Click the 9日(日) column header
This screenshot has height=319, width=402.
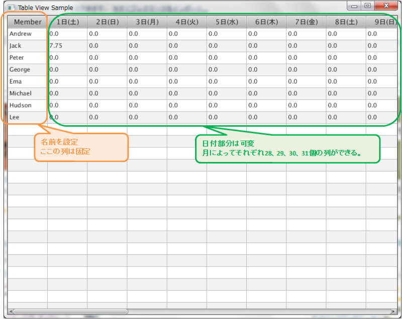pos(382,22)
